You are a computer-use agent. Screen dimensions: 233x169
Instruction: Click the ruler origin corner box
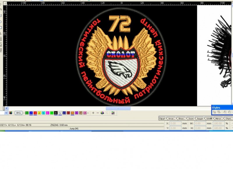point(5,3)
